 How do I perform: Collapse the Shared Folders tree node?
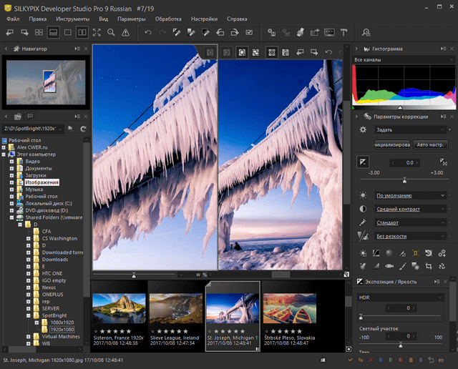click(12, 217)
